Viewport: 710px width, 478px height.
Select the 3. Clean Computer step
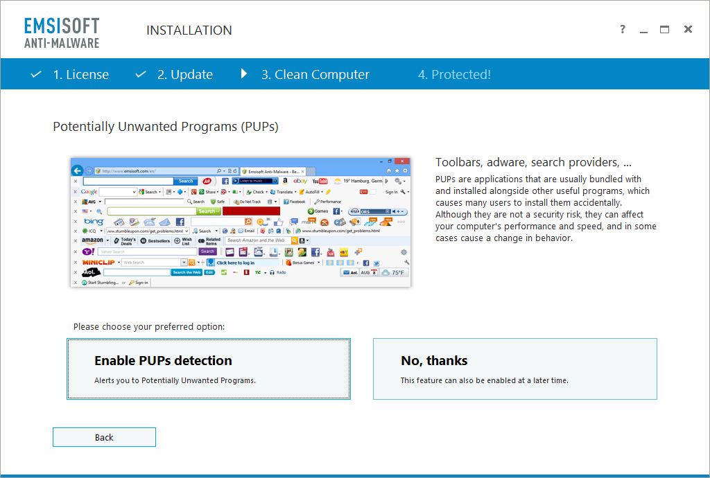[x=315, y=74]
